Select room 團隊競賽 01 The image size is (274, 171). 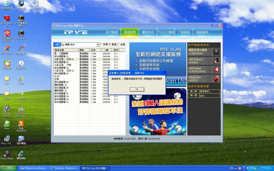(81, 85)
